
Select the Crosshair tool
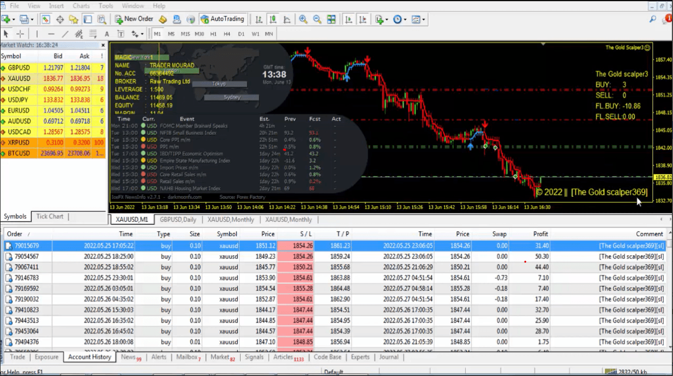pyautogui.click(x=20, y=34)
